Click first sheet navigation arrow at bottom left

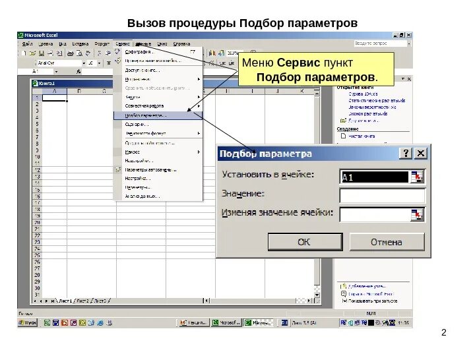coord(36,301)
